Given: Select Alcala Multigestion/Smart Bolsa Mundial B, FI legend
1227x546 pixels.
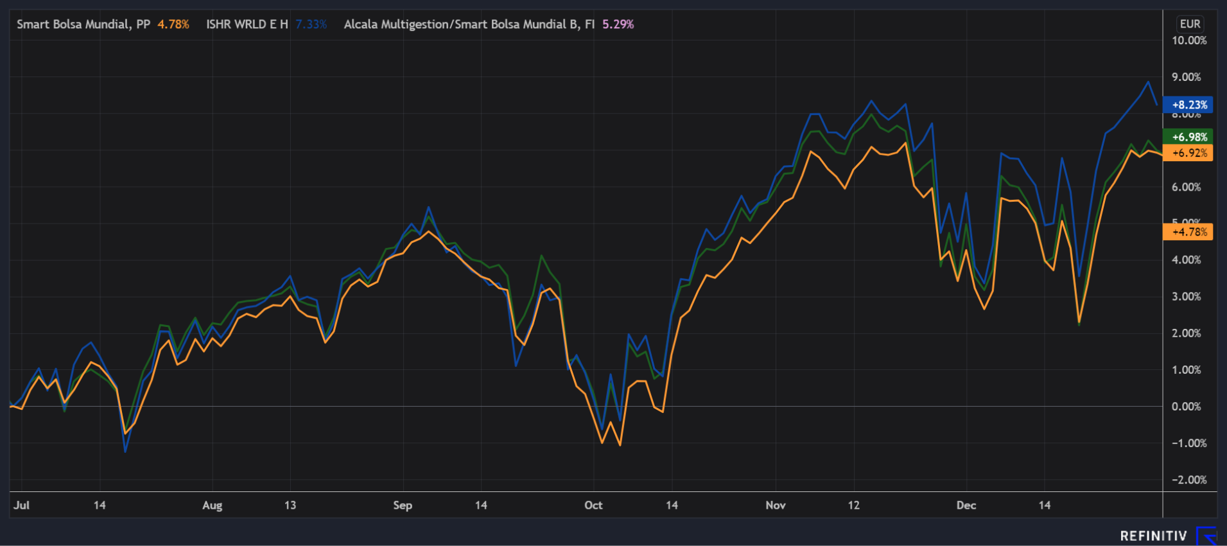Looking at the screenshot, I should pyautogui.click(x=469, y=24).
